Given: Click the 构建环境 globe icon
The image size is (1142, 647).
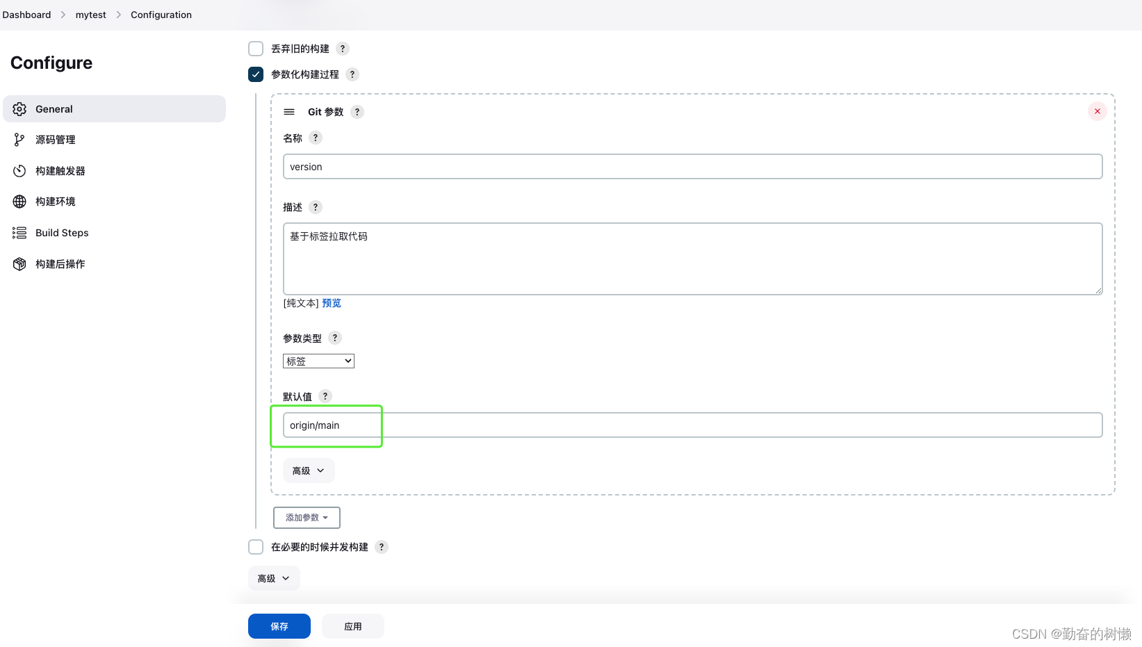Looking at the screenshot, I should [x=19, y=202].
